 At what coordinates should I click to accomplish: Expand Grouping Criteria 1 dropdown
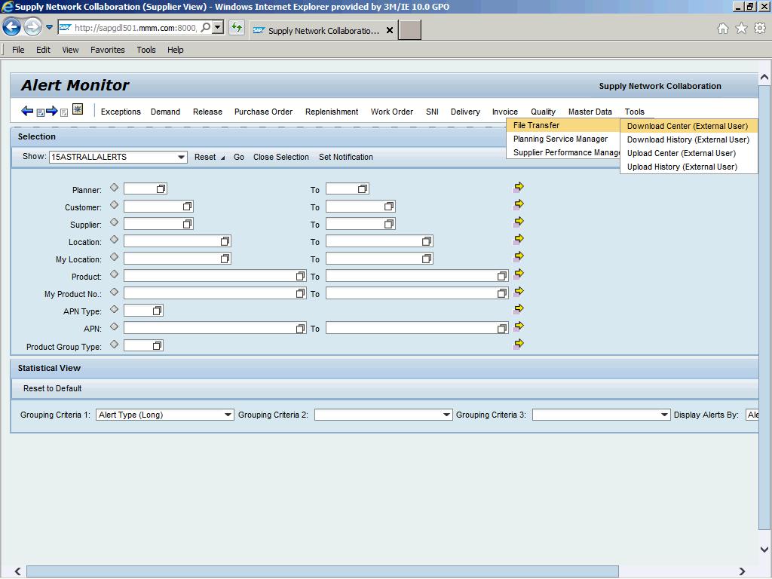pyautogui.click(x=228, y=415)
